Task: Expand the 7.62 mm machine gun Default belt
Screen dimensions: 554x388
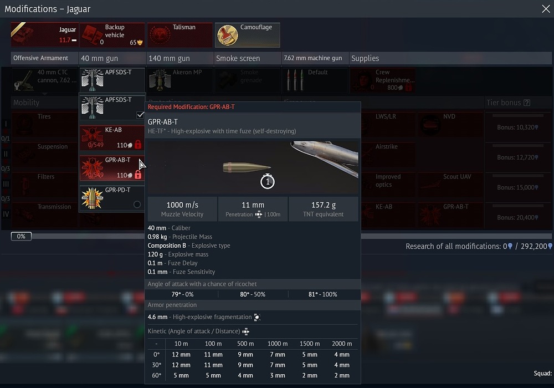Action: (315, 80)
